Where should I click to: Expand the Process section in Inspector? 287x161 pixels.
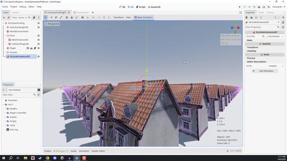[251, 58]
